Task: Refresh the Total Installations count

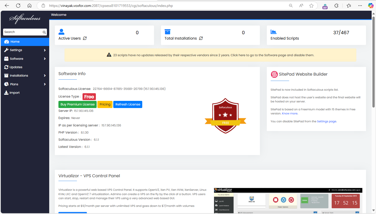Action: click(x=201, y=38)
